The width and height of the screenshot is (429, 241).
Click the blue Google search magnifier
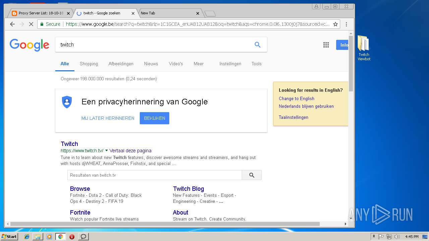[x=257, y=45]
